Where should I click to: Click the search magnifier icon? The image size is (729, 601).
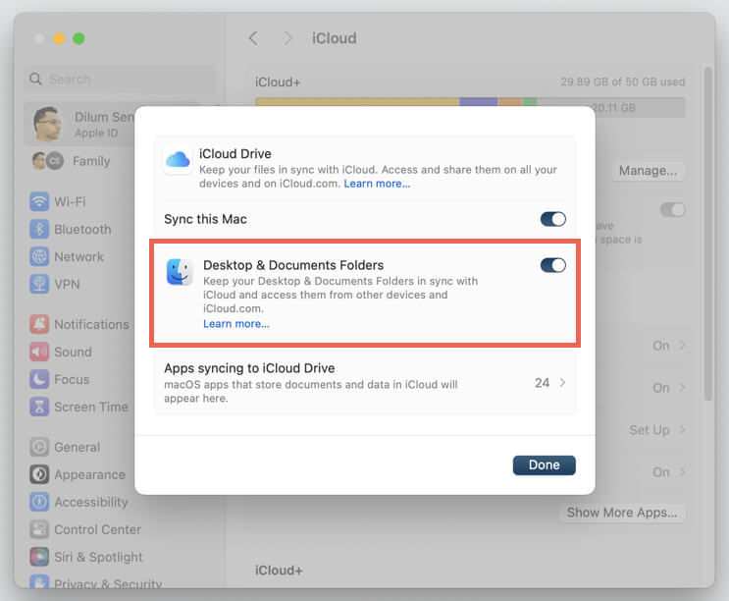click(35, 80)
